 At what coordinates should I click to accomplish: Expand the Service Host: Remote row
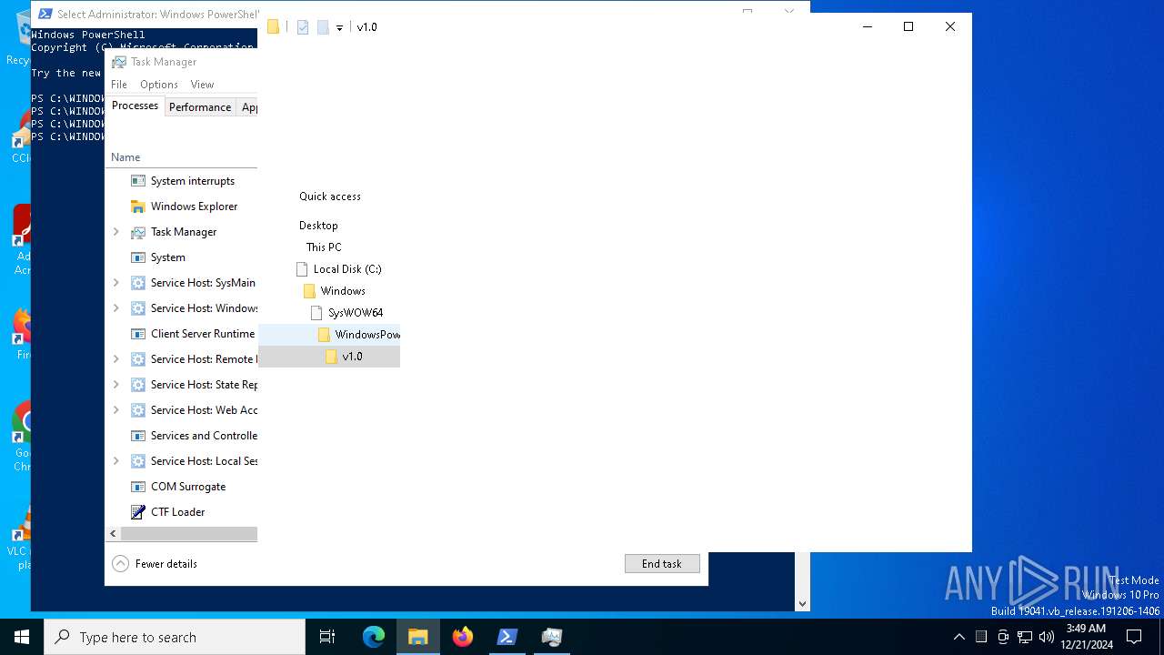click(116, 359)
